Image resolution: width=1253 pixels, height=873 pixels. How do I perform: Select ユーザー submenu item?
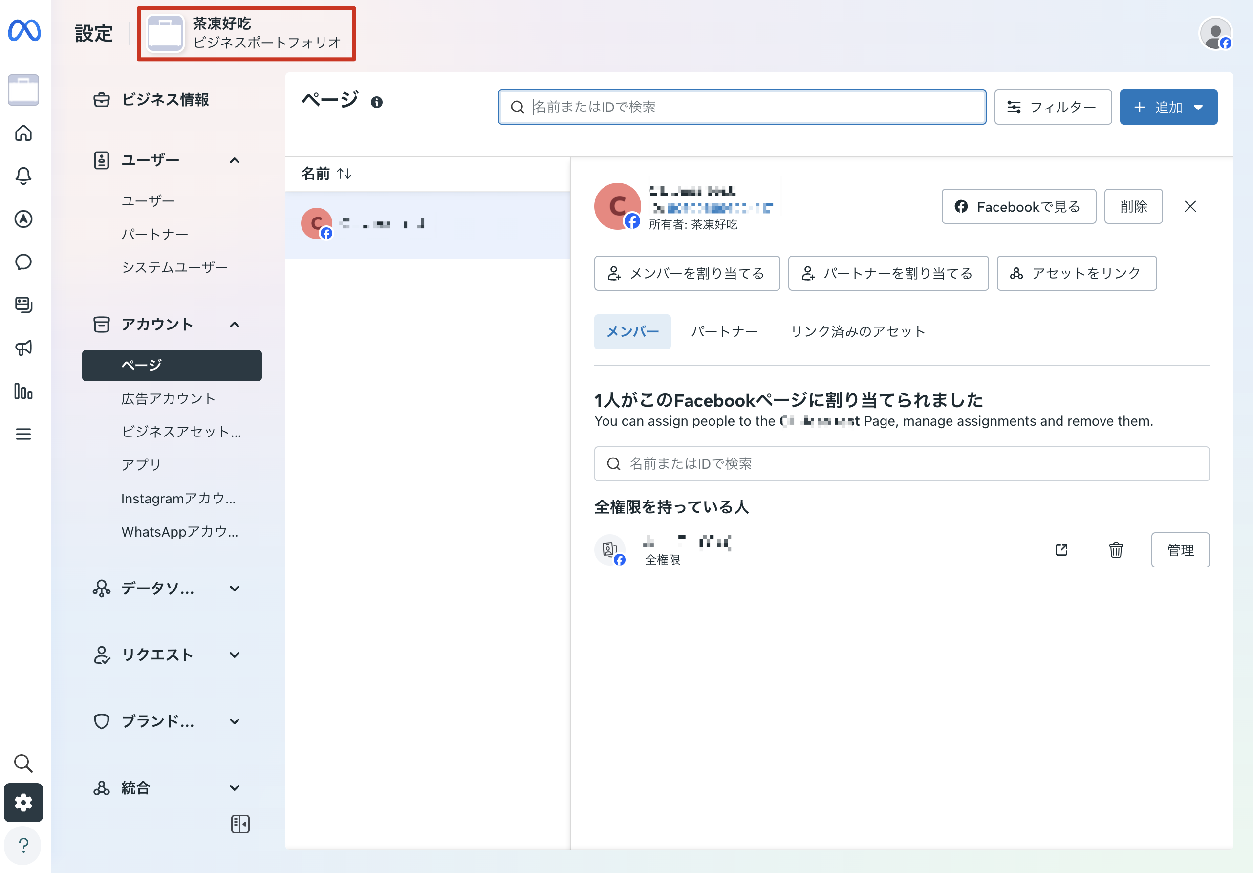[148, 201]
